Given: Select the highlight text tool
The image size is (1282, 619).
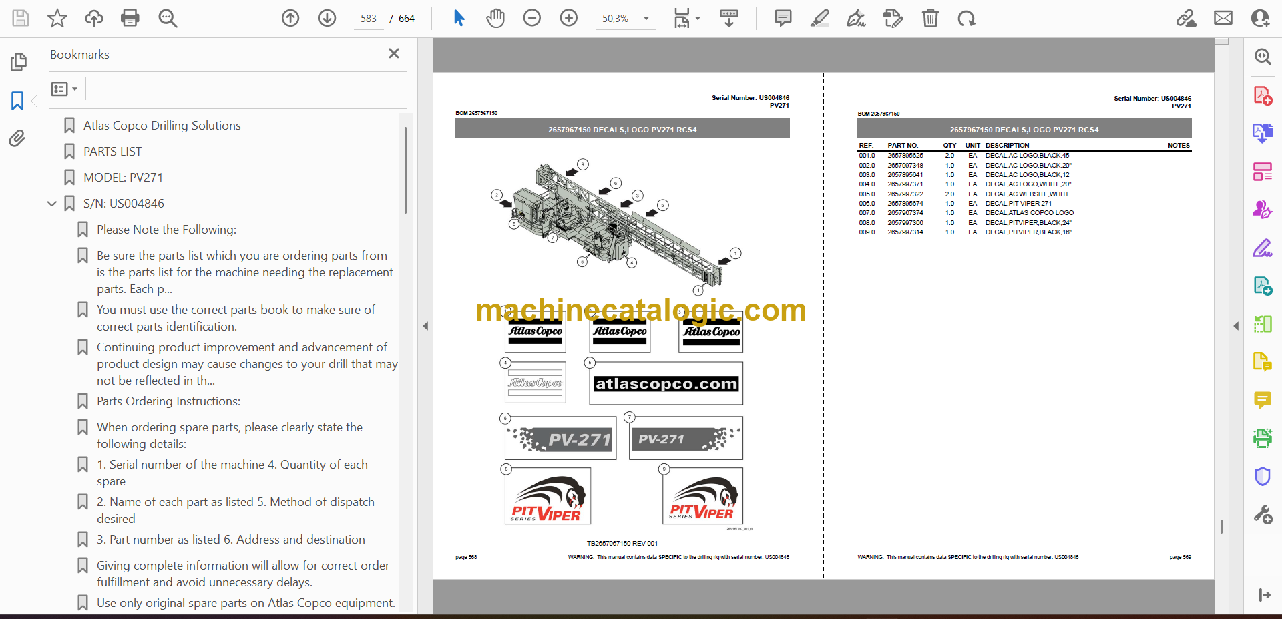Looking at the screenshot, I should [820, 18].
